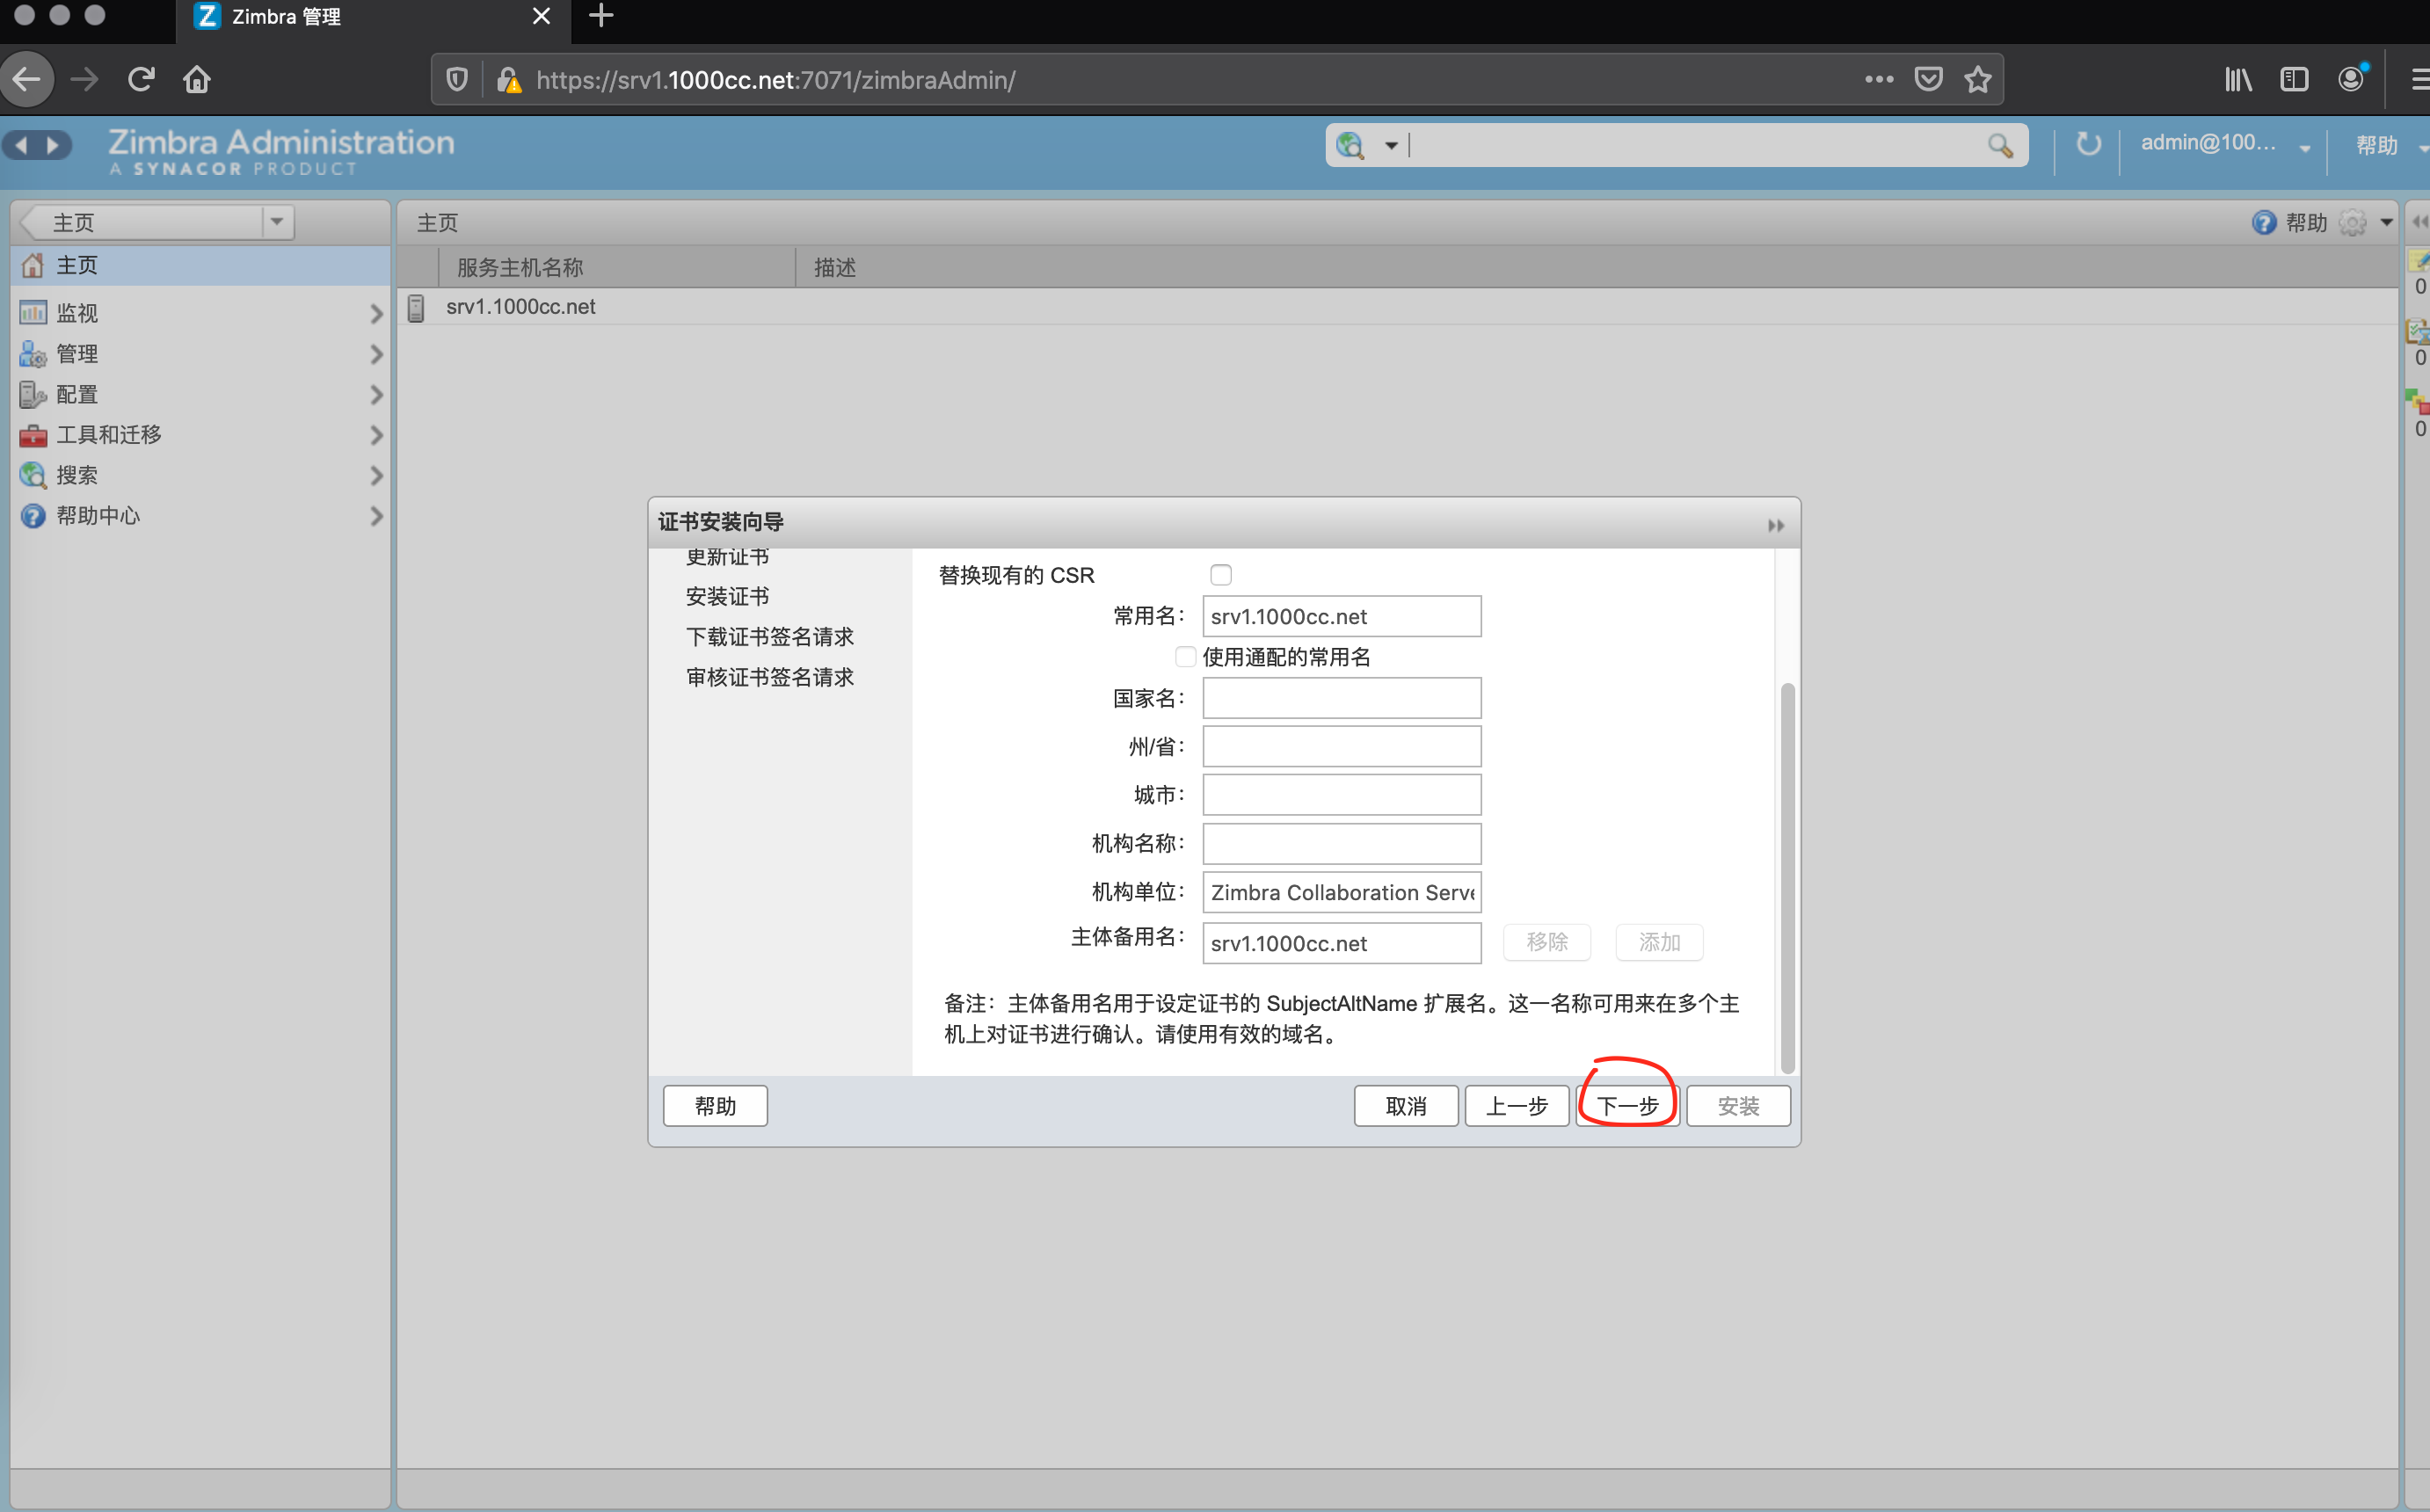Select 主页 in sidebar tree
Image resolution: width=2430 pixels, height=1512 pixels.
tap(200, 265)
